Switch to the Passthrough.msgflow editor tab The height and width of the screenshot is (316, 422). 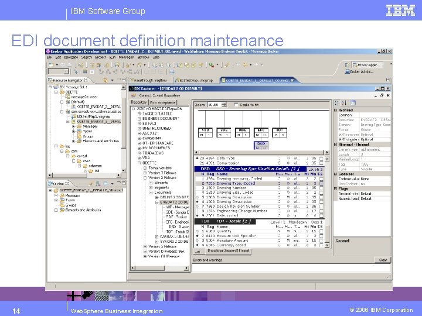click(149, 80)
